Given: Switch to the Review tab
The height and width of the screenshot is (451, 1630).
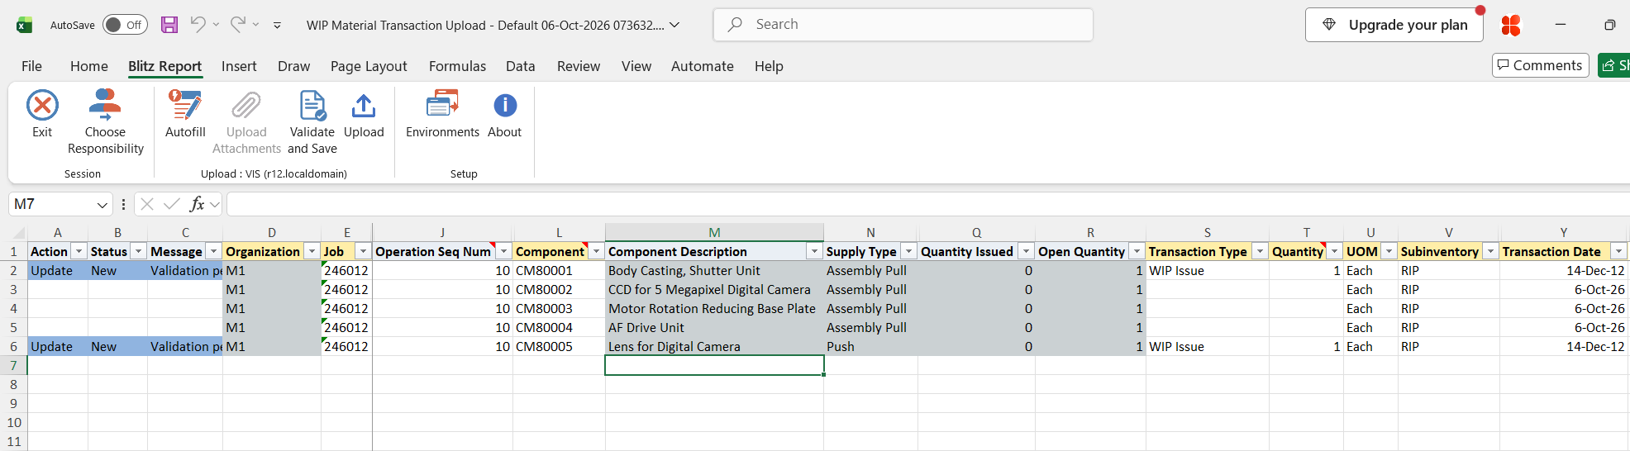Looking at the screenshot, I should pos(579,66).
